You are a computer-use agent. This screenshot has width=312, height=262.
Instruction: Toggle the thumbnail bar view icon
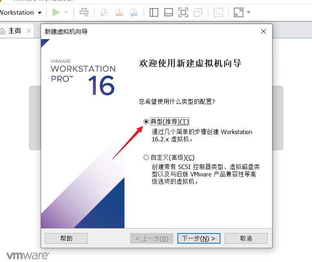(168, 12)
